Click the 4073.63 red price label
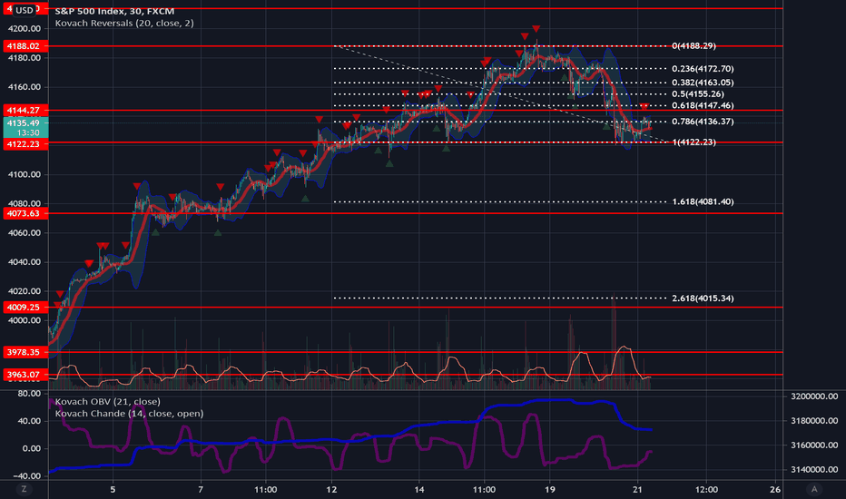This screenshot has width=846, height=499. [x=25, y=213]
